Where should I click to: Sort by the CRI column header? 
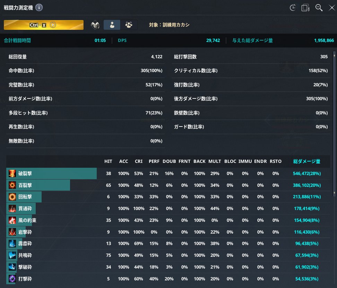coord(139,161)
